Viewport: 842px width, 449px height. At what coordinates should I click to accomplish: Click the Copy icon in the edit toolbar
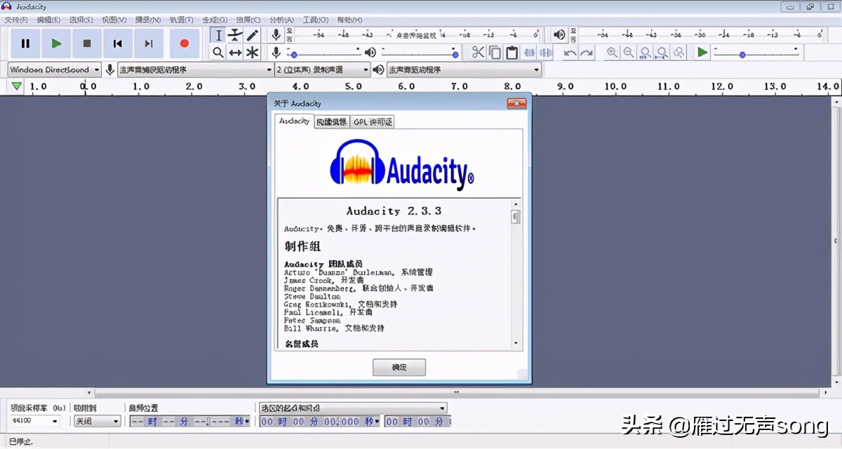[495, 53]
